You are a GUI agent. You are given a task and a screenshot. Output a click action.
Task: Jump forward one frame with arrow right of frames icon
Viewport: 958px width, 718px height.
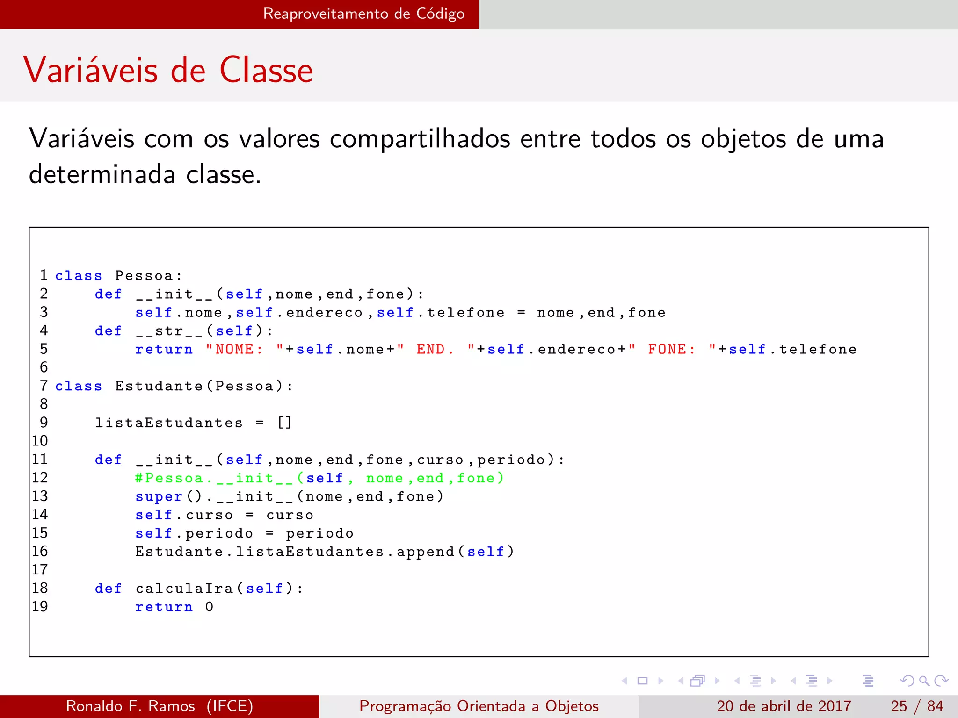717,681
